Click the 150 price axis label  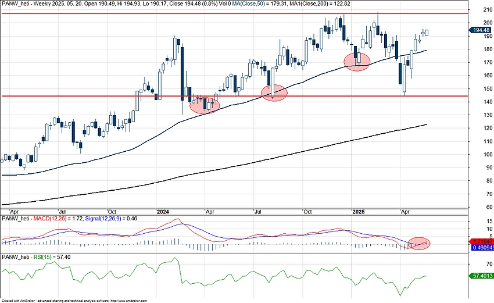(x=488, y=88)
